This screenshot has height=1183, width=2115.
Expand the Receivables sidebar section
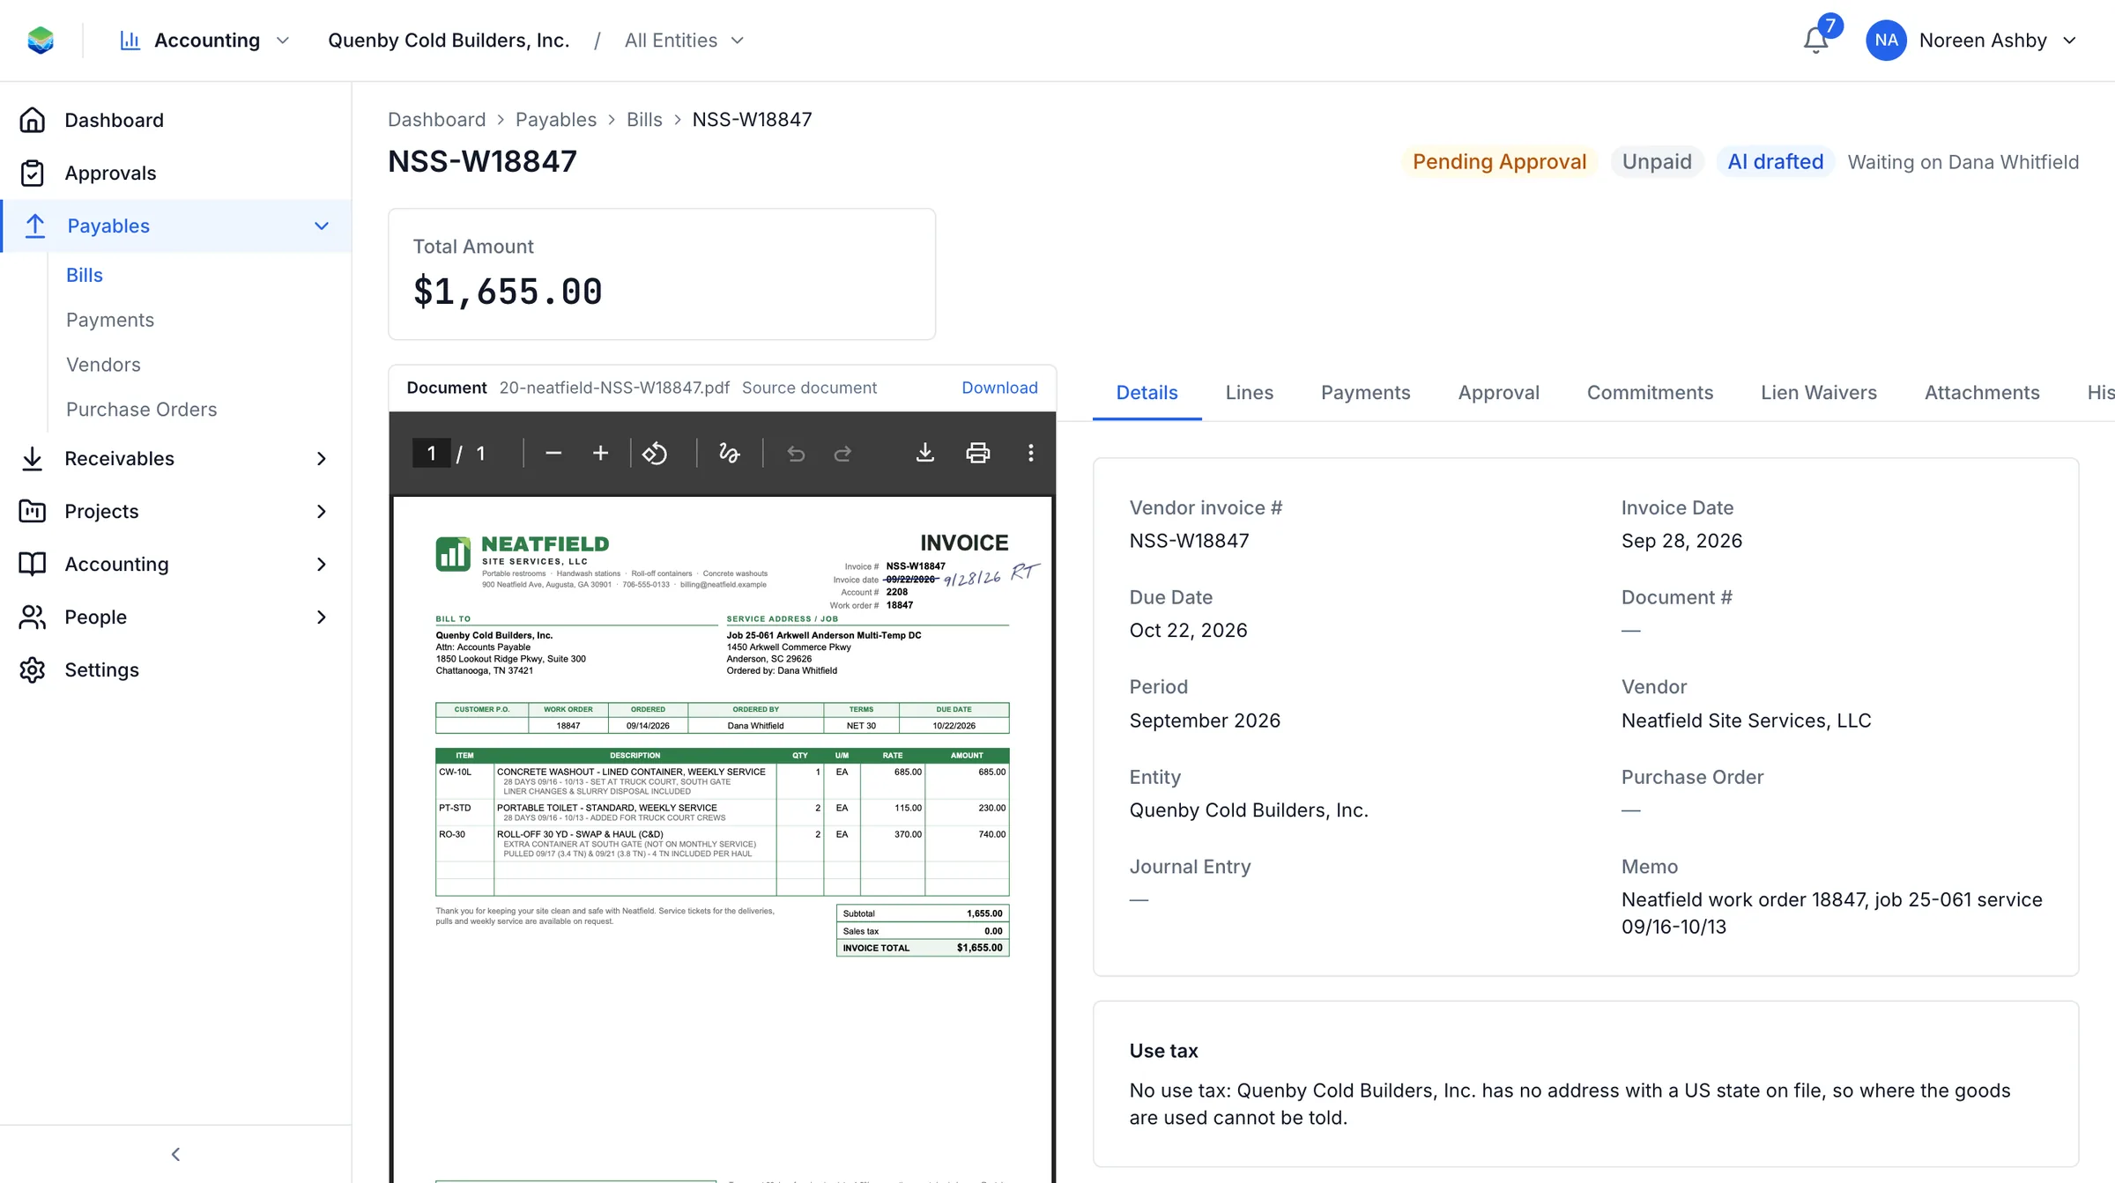click(322, 458)
